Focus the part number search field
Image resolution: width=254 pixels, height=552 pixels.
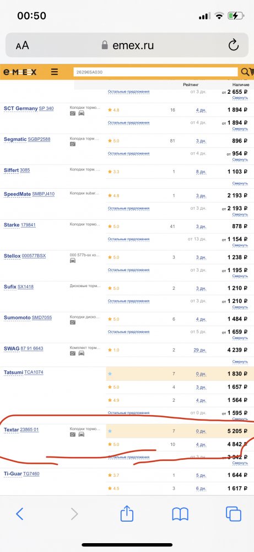(155, 72)
